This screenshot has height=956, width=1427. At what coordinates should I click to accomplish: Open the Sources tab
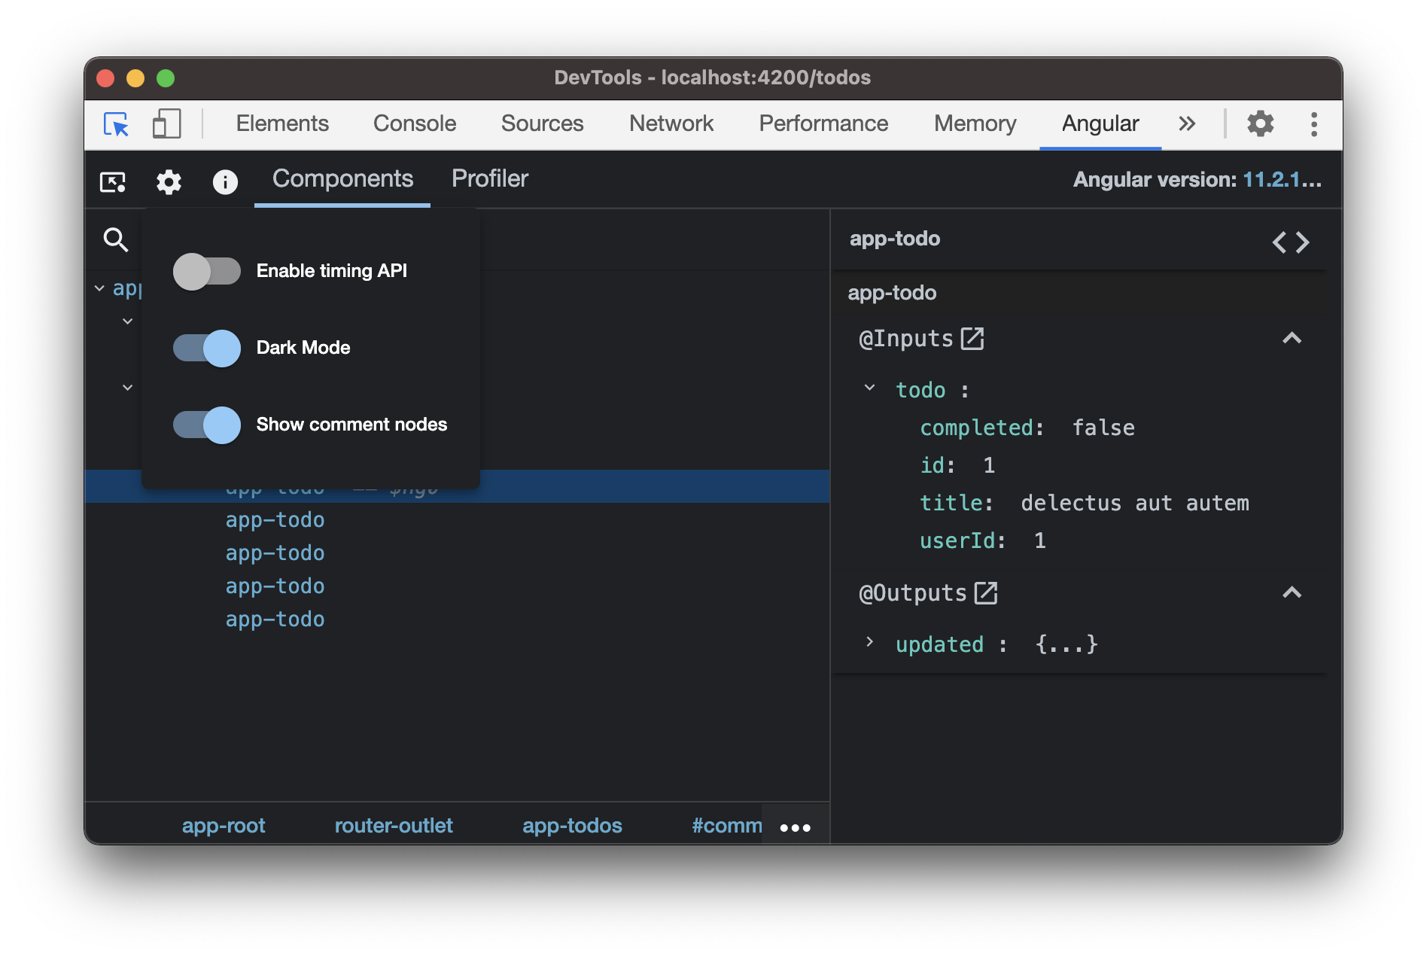(x=542, y=123)
